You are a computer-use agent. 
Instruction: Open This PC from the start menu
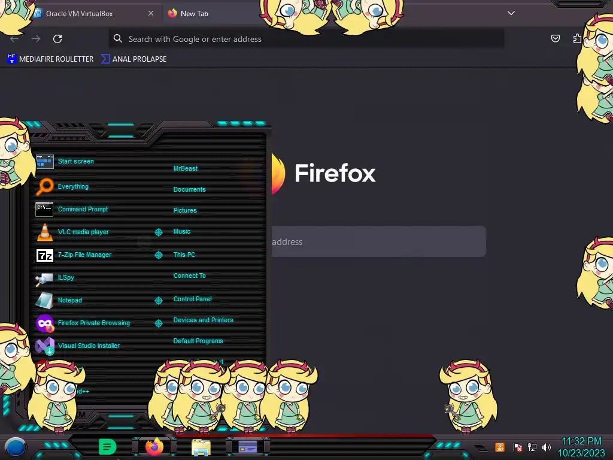click(184, 255)
